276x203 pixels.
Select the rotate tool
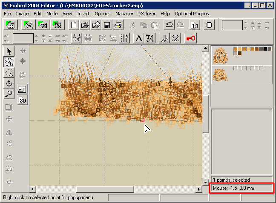pyautogui.click(x=9, y=83)
